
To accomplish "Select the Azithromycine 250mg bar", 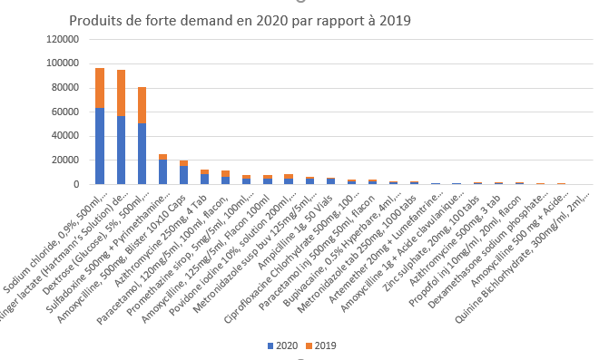I will click(x=205, y=177).
